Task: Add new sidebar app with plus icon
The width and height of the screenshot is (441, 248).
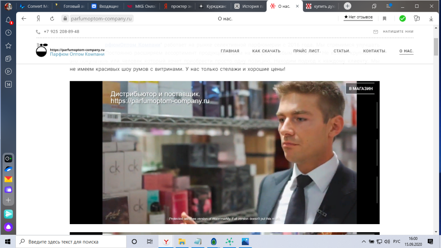Action: [8, 200]
